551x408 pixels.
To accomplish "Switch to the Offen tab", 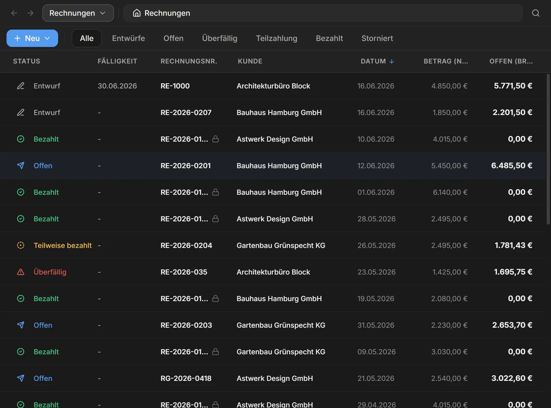I will tap(174, 38).
